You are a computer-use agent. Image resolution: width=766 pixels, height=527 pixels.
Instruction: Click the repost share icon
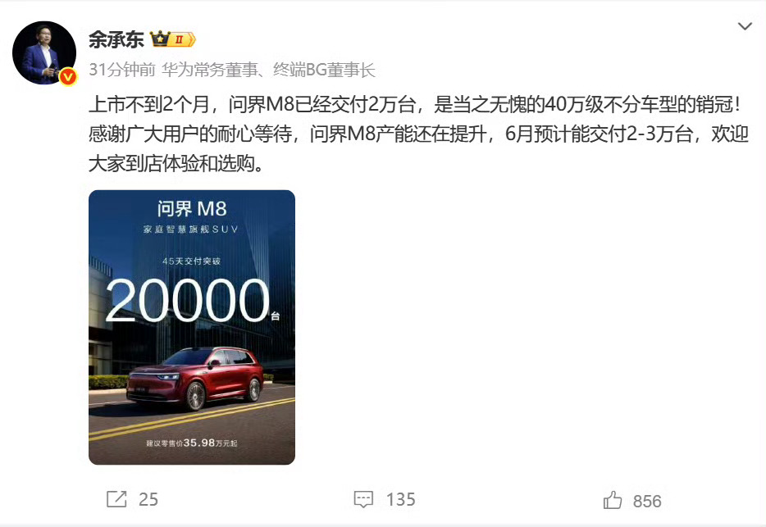[116, 499]
